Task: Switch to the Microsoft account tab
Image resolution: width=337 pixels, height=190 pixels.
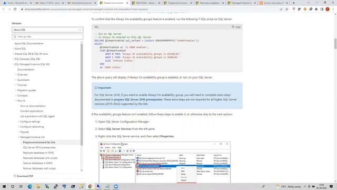Action: pos(81,3)
